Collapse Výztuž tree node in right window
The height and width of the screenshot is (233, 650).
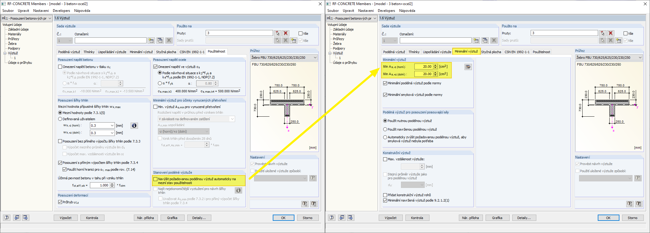coord(330,53)
